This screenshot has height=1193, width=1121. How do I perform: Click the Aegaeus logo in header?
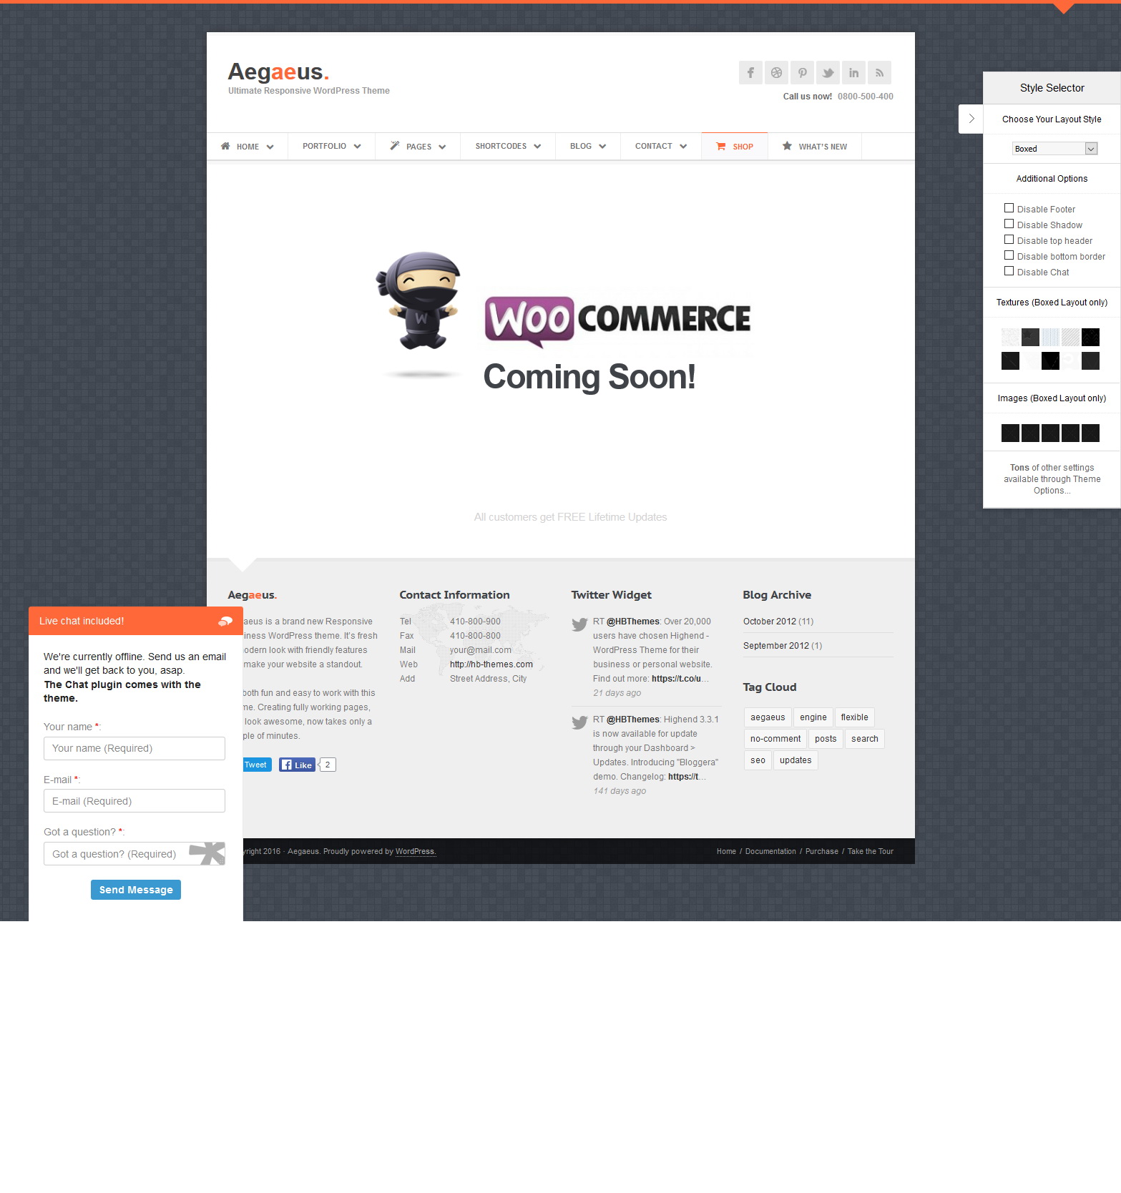pyautogui.click(x=278, y=72)
